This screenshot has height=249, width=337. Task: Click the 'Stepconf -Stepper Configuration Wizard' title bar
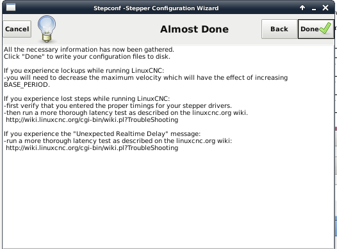[156, 8]
